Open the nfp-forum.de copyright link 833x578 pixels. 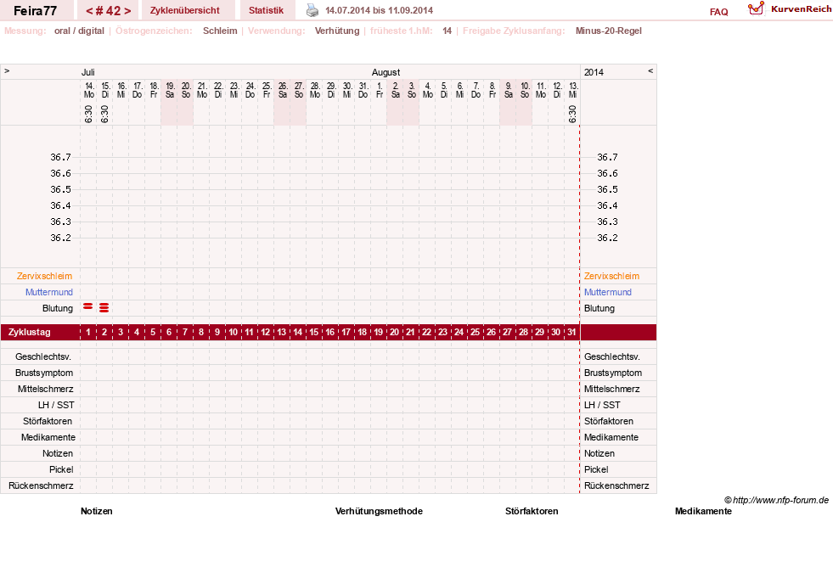[777, 500]
